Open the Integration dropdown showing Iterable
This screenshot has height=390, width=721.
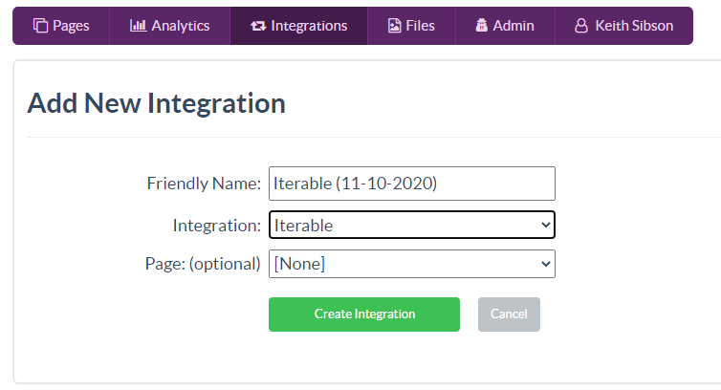pyautogui.click(x=411, y=226)
